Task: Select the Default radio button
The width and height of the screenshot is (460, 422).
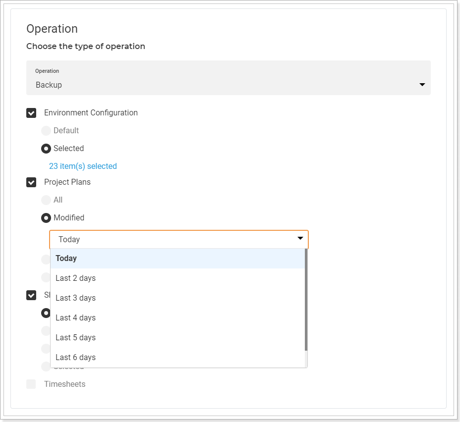Action: point(46,131)
